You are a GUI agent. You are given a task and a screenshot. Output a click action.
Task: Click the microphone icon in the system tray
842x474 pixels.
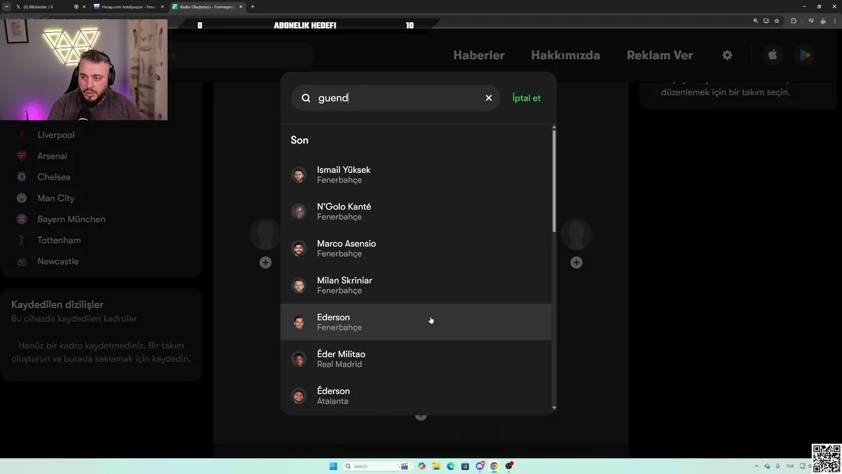778,466
